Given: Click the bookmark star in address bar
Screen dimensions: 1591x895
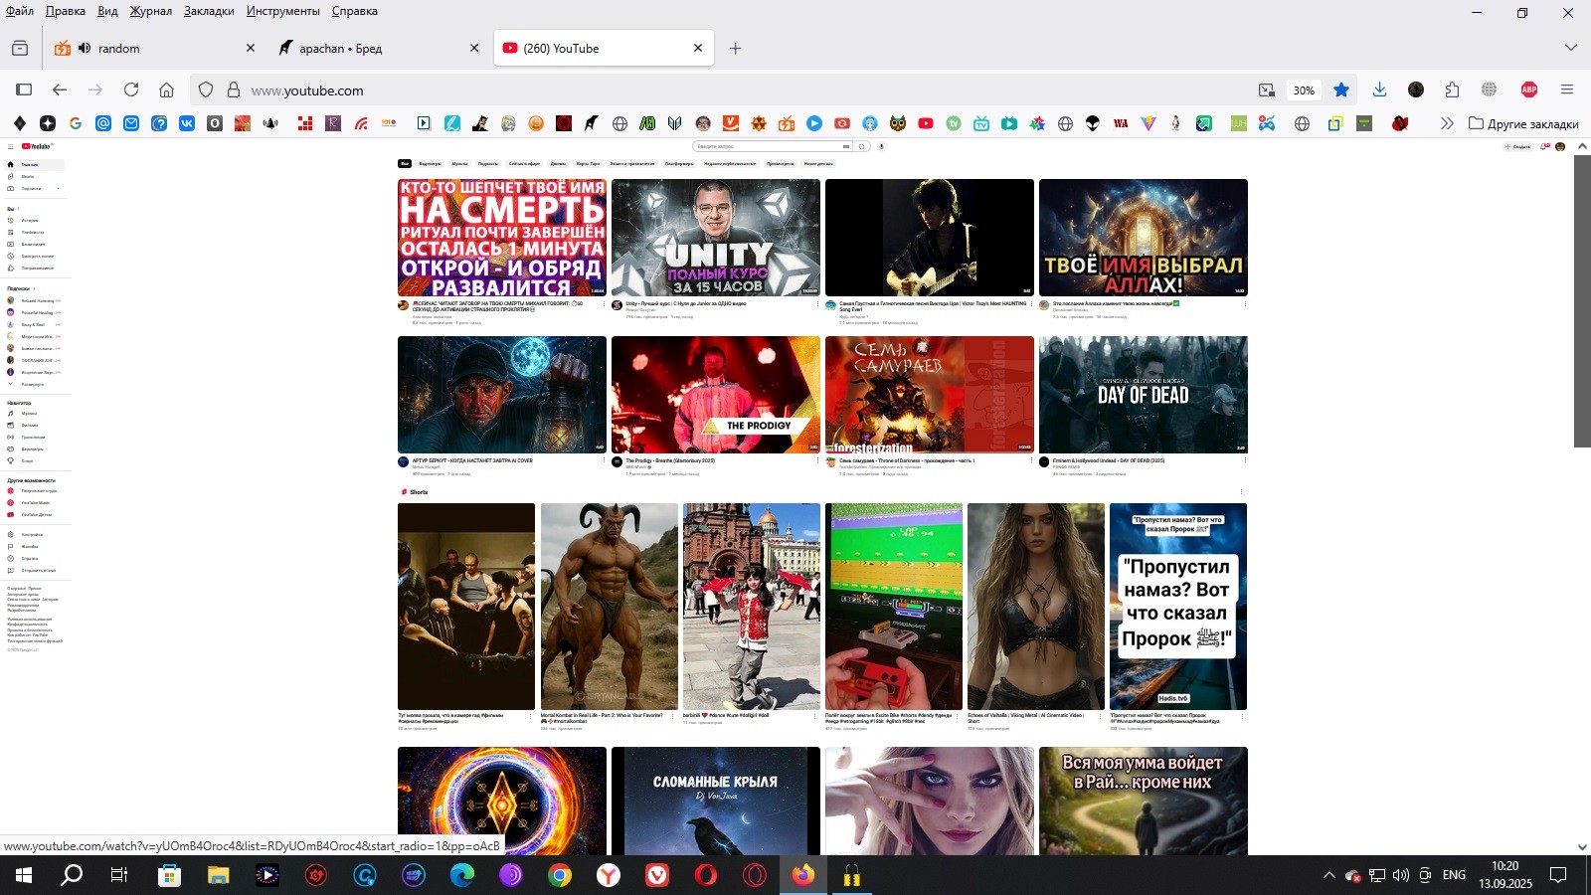Looking at the screenshot, I should pyautogui.click(x=1341, y=89).
